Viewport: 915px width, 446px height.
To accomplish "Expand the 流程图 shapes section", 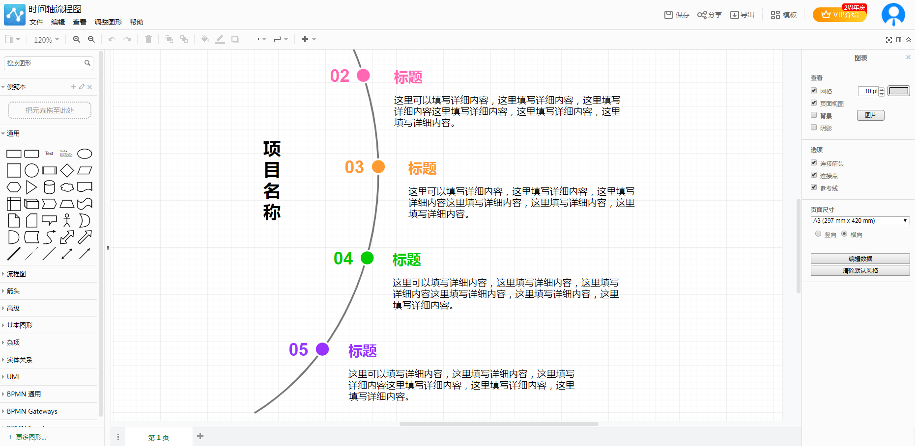I will pyautogui.click(x=16, y=274).
